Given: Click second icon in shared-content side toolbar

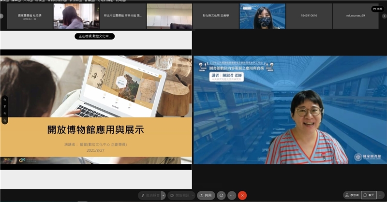Looking at the screenshot, I should click(5, 106).
